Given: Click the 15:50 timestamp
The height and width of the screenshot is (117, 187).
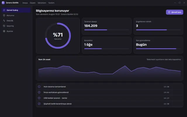Looking at the screenshot, I should (166, 87).
